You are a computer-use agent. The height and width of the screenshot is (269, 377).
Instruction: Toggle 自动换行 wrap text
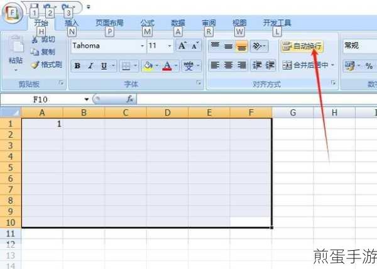click(x=302, y=46)
